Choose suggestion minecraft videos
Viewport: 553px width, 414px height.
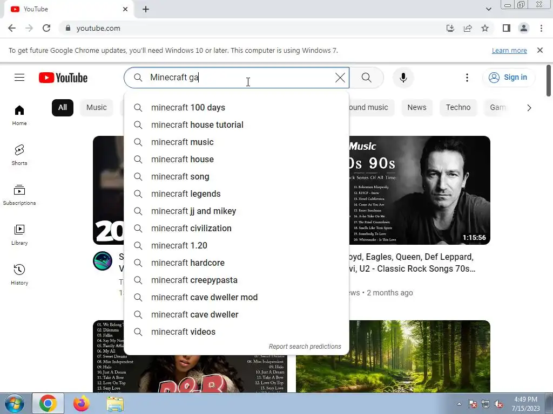tap(237, 332)
